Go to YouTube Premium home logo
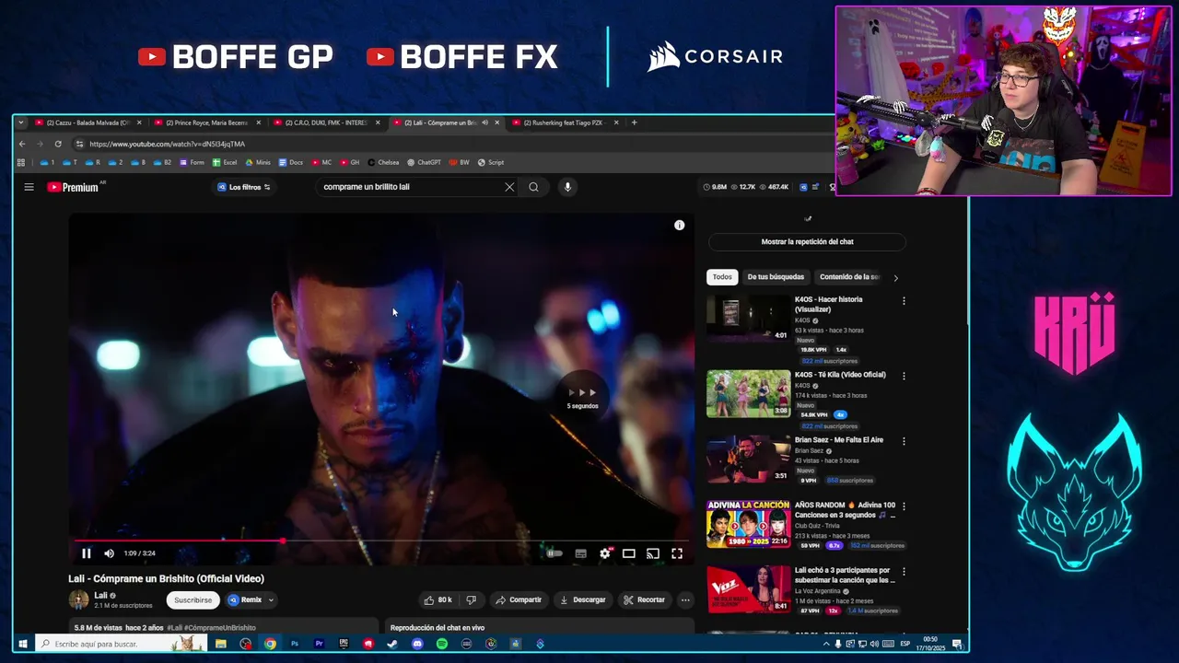The width and height of the screenshot is (1179, 663). pyautogui.click(x=73, y=187)
